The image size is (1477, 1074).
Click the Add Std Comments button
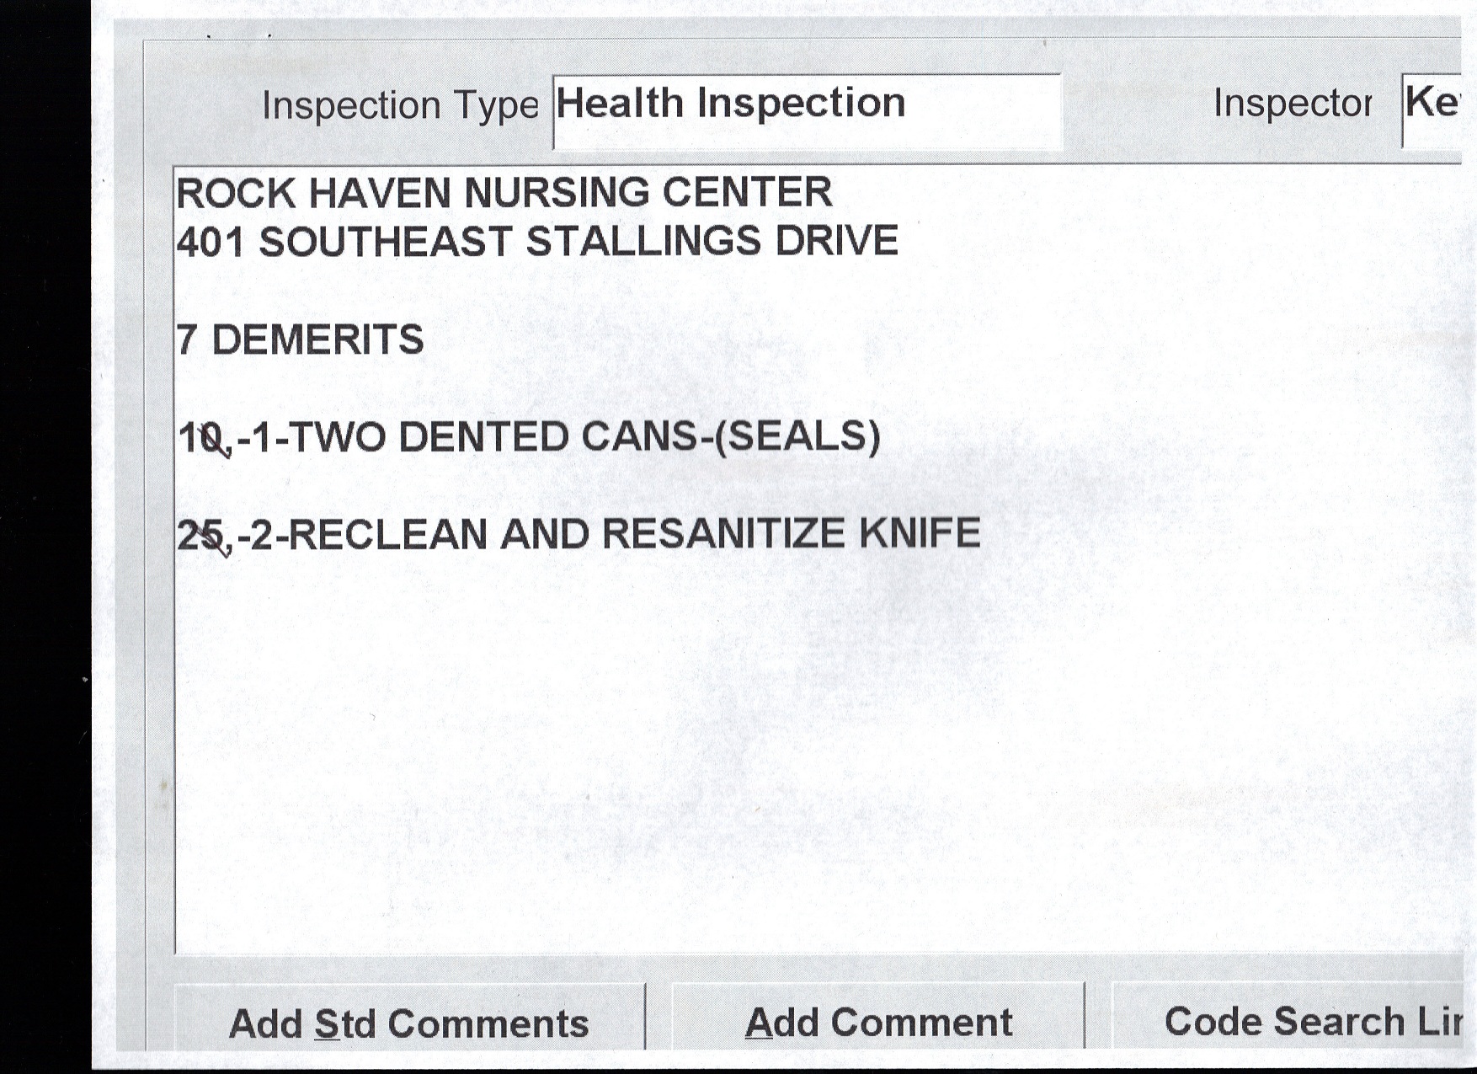pyautogui.click(x=409, y=1023)
